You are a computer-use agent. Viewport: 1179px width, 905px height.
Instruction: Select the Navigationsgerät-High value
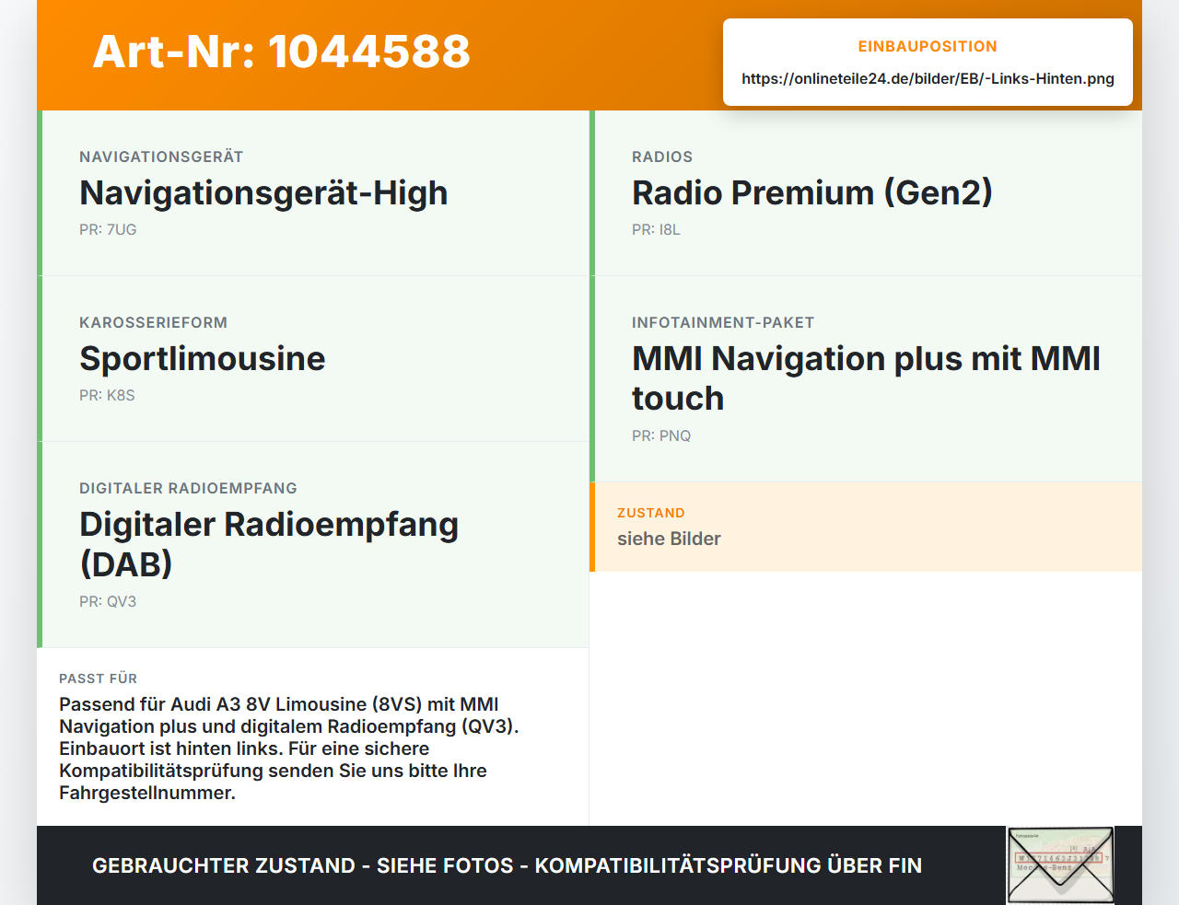[263, 192]
